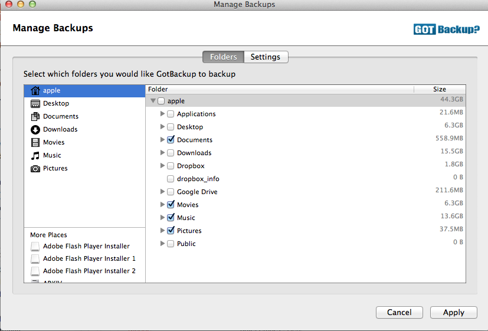Select the Movies film icon in sidebar
The width and height of the screenshot is (488, 331).
(x=35, y=143)
